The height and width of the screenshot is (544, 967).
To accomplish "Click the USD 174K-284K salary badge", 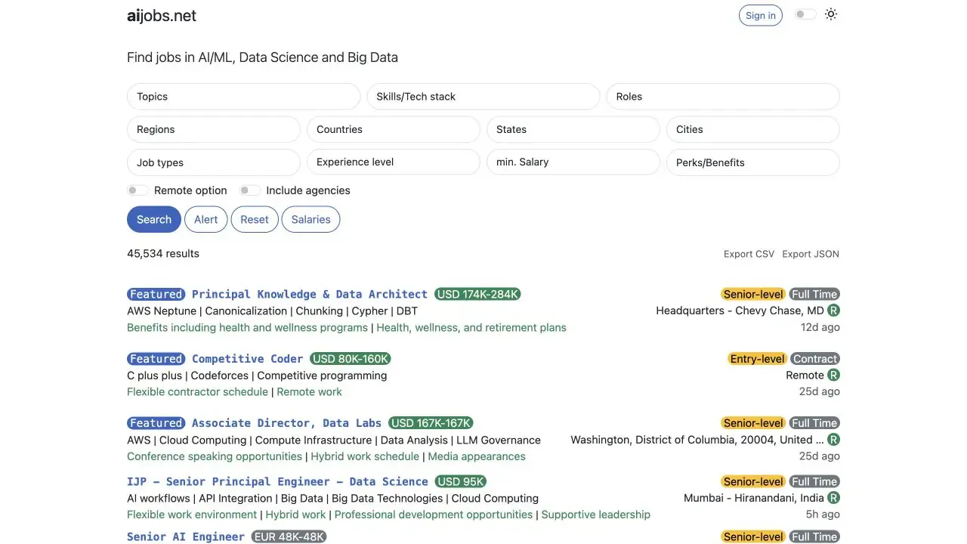I will coord(477,294).
